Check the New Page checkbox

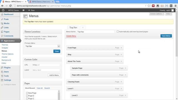pos(27,93)
